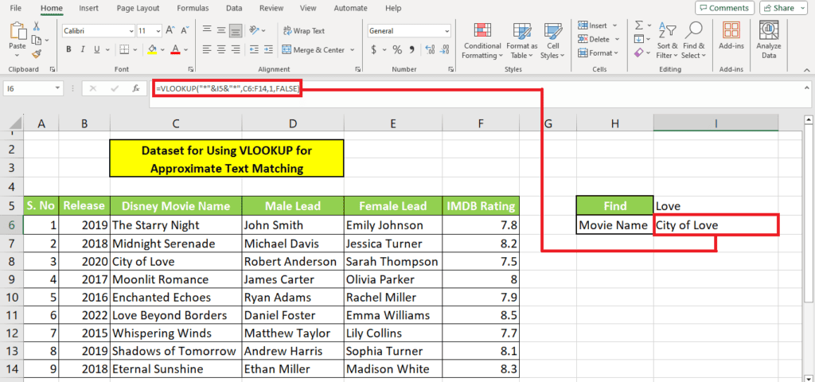
Task: Toggle Italic formatting
Action: tap(82, 50)
